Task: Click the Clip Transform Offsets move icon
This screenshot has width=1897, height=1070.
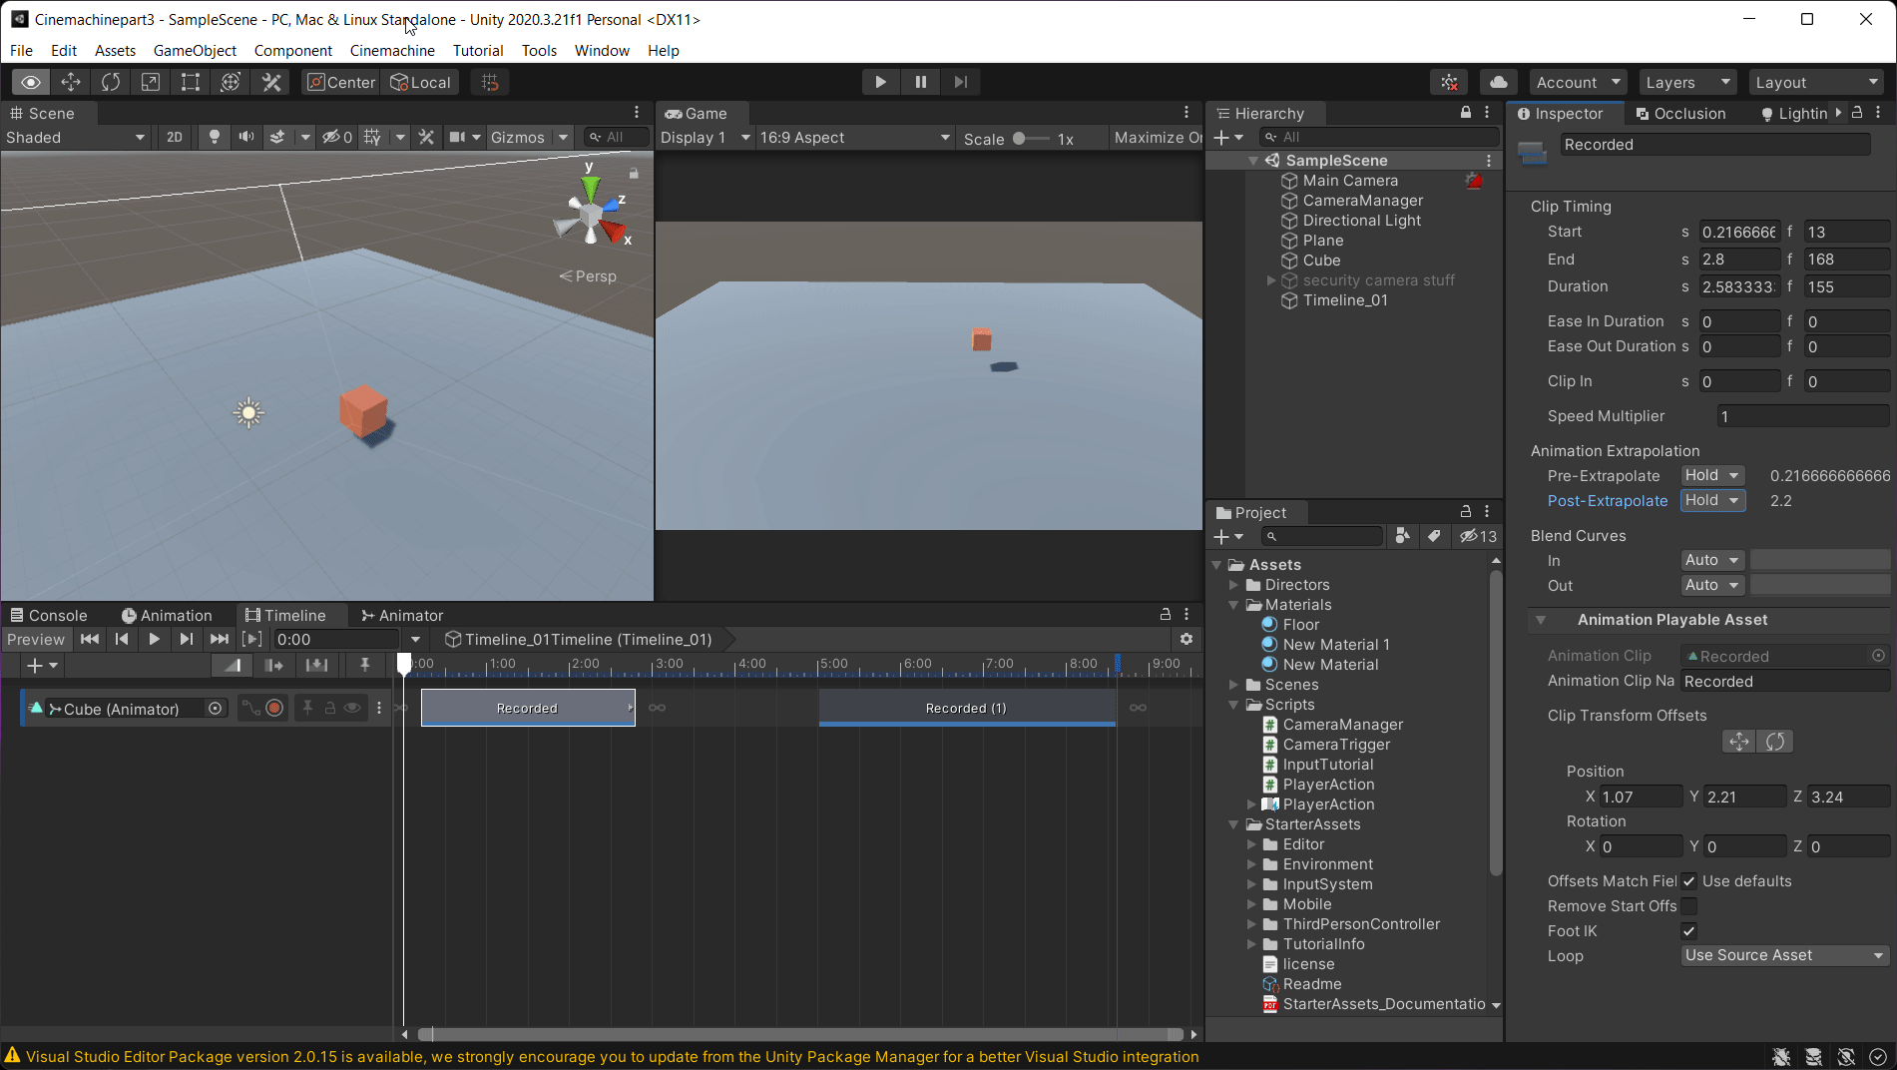Action: coord(1738,742)
